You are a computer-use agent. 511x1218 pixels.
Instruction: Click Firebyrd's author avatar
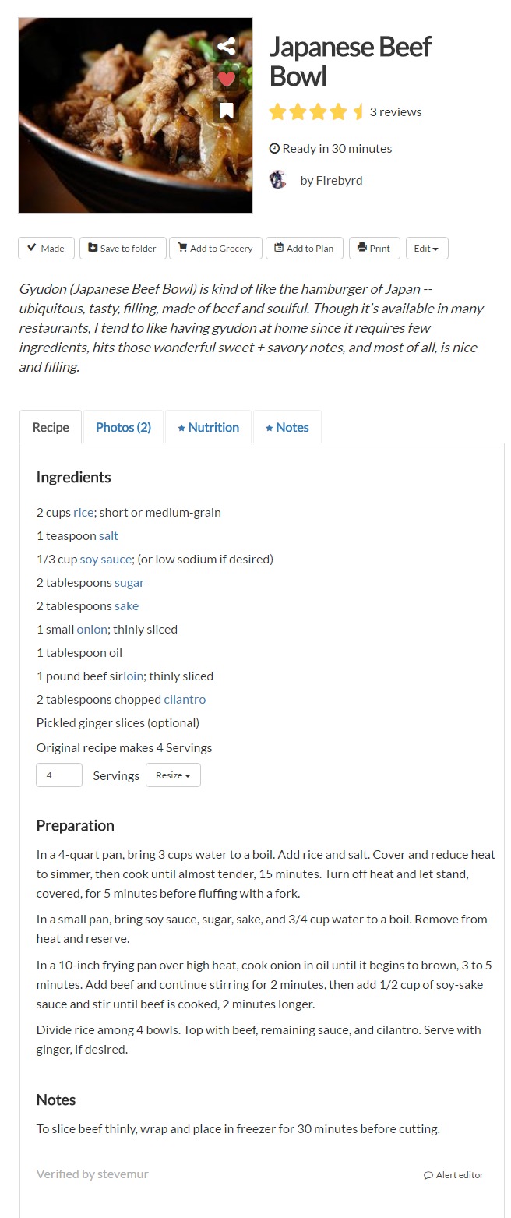(x=278, y=180)
